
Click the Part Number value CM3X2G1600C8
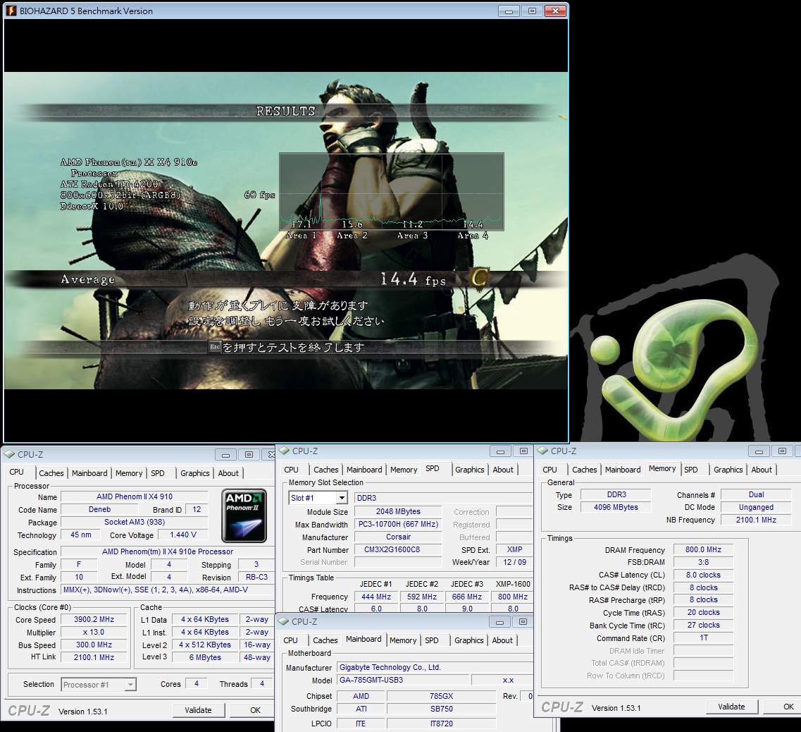click(398, 550)
